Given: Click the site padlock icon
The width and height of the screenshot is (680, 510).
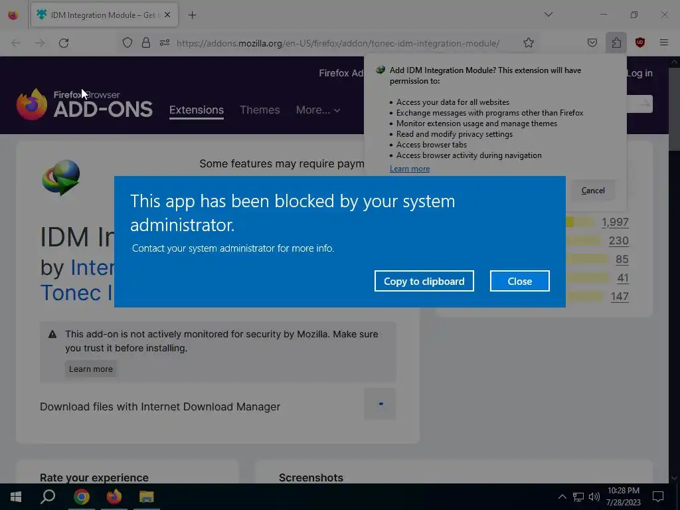Looking at the screenshot, I should [146, 43].
